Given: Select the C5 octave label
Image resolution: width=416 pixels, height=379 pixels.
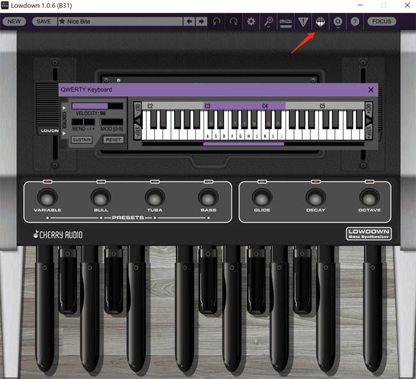Looking at the screenshot, I should coord(323,106).
